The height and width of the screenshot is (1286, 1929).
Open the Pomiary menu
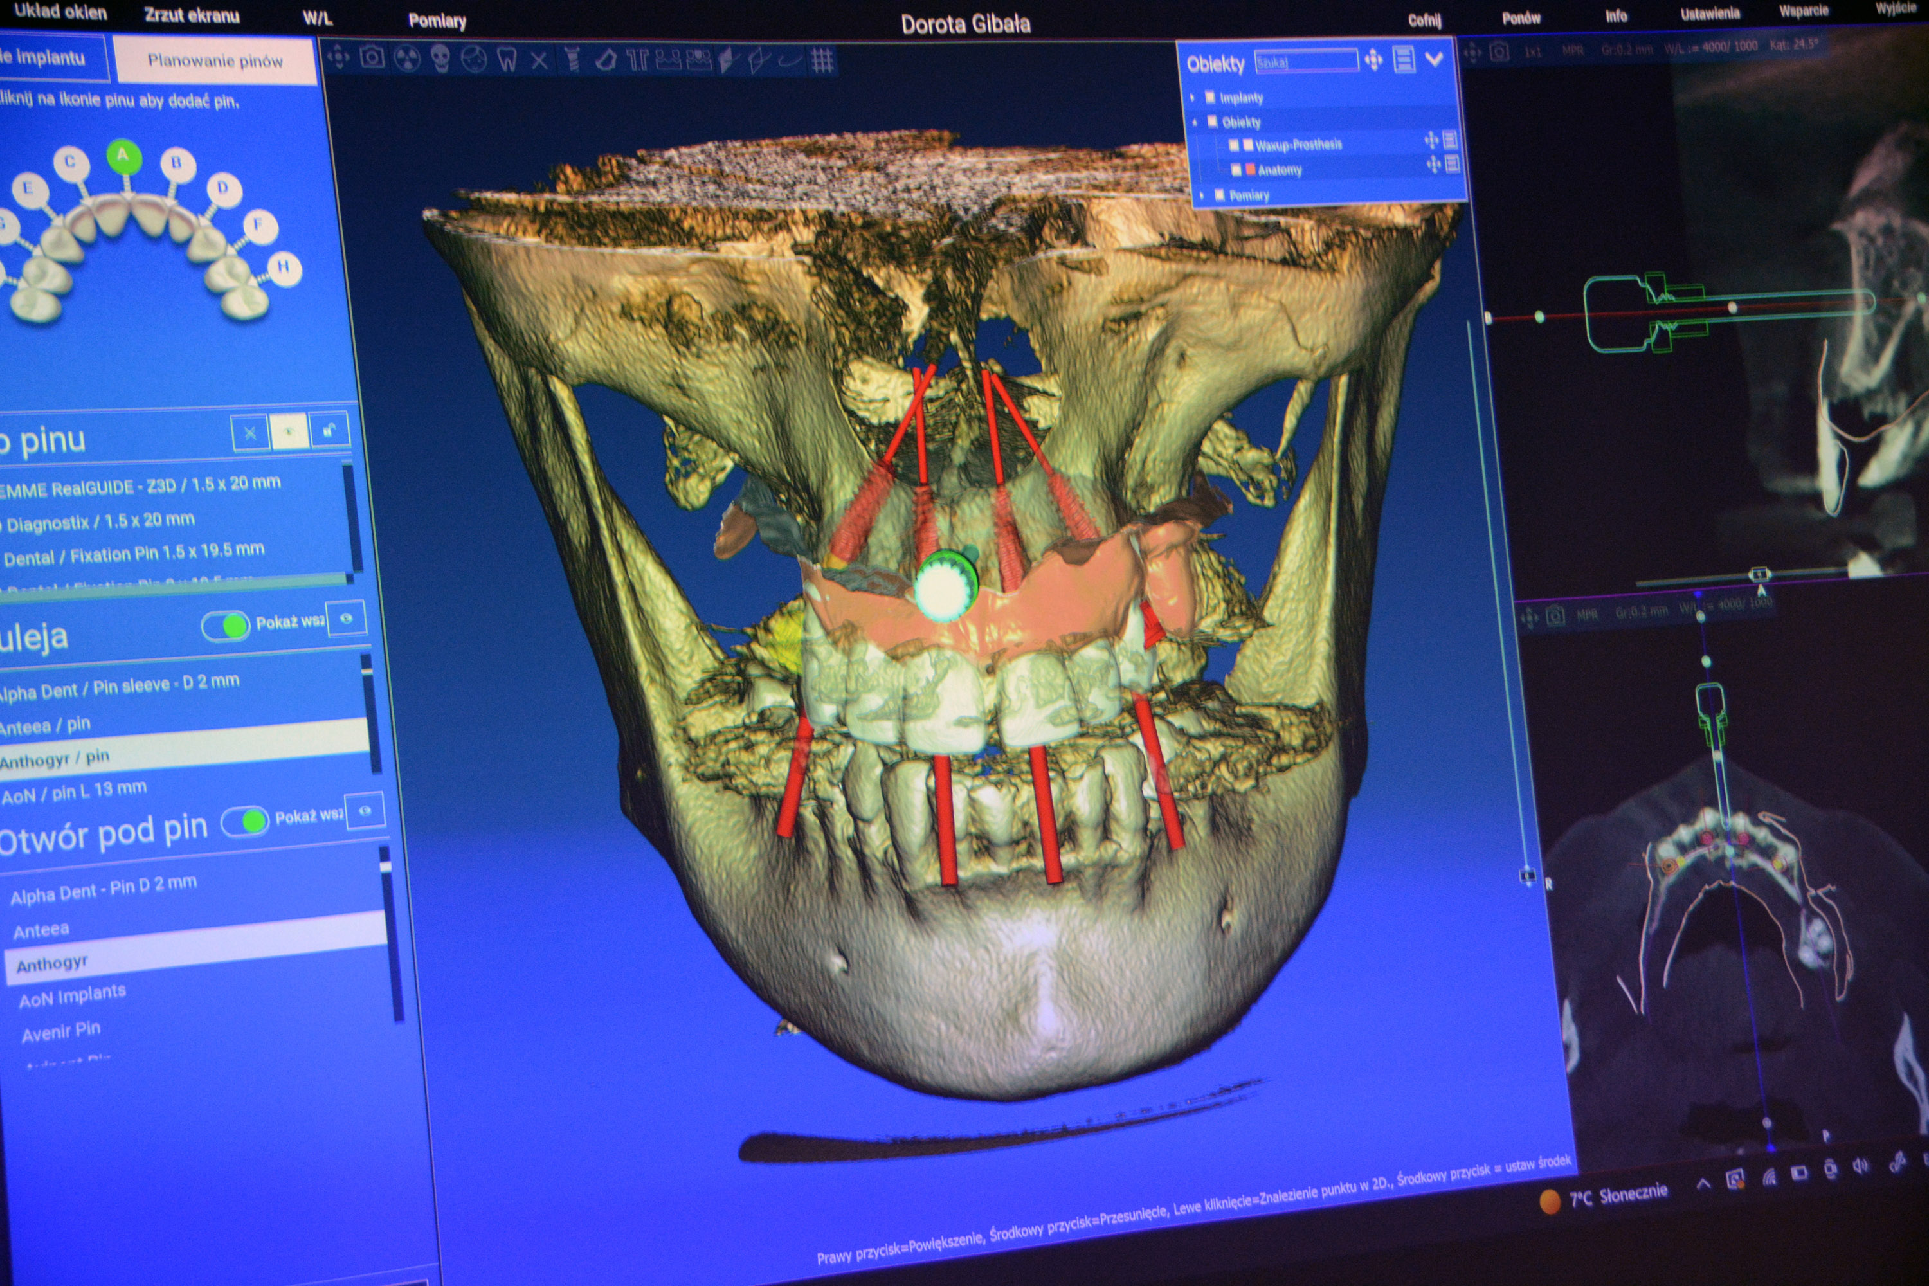(x=437, y=21)
